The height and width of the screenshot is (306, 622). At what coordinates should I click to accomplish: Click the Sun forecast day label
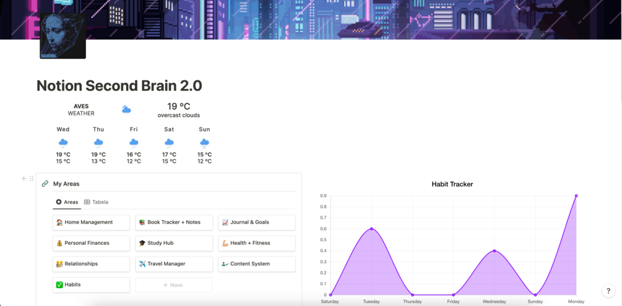pyautogui.click(x=204, y=129)
